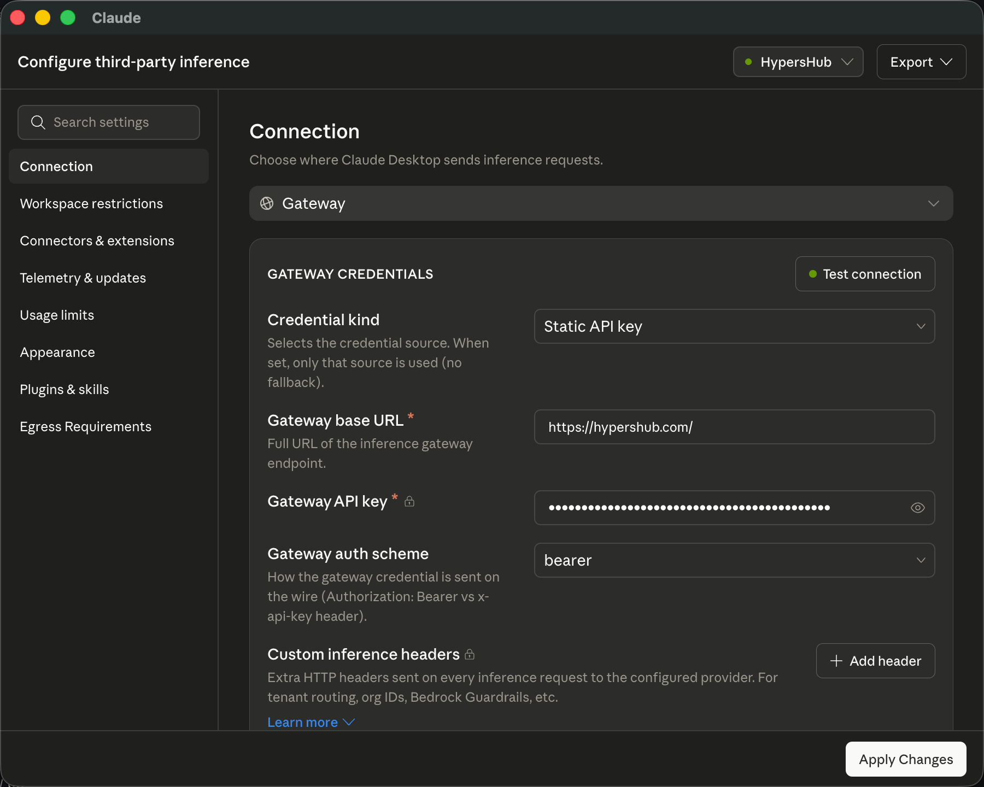Click the Gateway auth scheme label
The width and height of the screenshot is (984, 787).
348,554
